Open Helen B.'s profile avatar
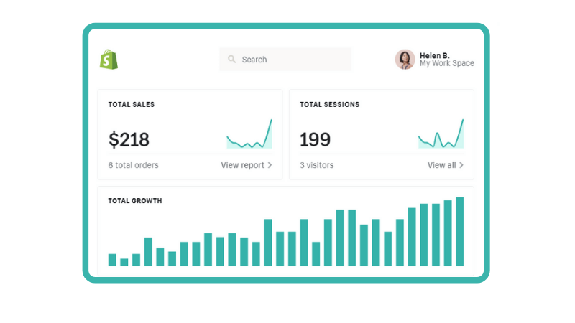 (405, 60)
